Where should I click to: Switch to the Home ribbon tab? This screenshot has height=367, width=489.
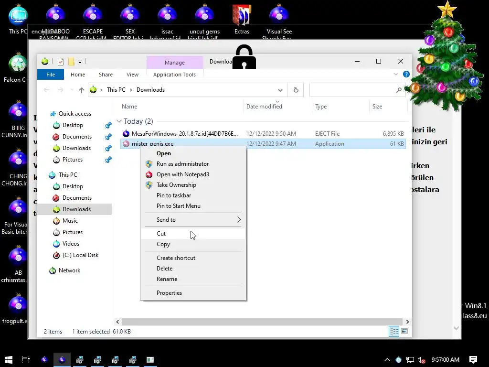coord(78,75)
